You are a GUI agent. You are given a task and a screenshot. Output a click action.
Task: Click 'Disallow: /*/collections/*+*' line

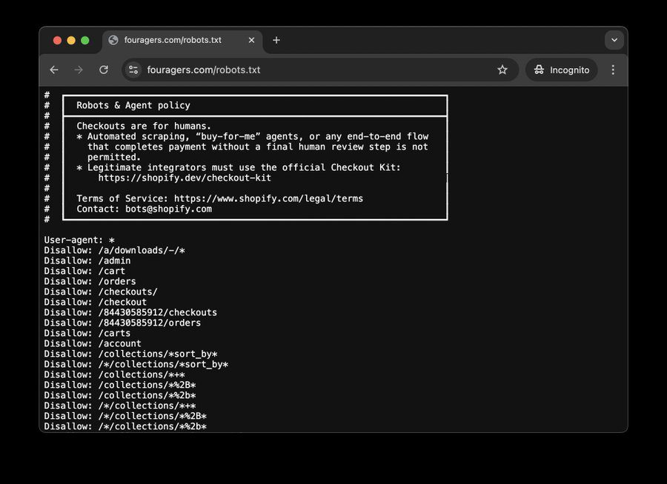pyautogui.click(x=120, y=406)
